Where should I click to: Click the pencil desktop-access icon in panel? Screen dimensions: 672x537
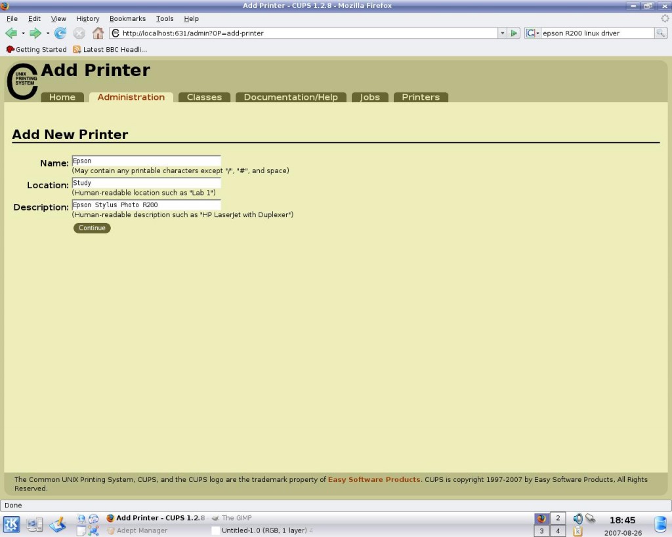tap(58, 524)
